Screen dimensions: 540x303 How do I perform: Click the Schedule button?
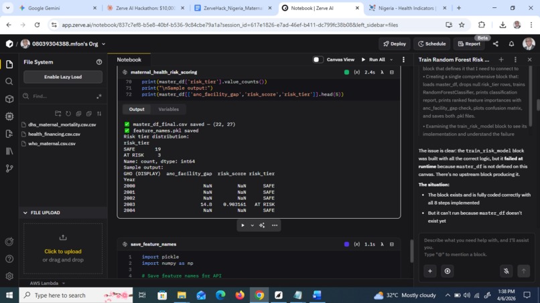(431, 44)
